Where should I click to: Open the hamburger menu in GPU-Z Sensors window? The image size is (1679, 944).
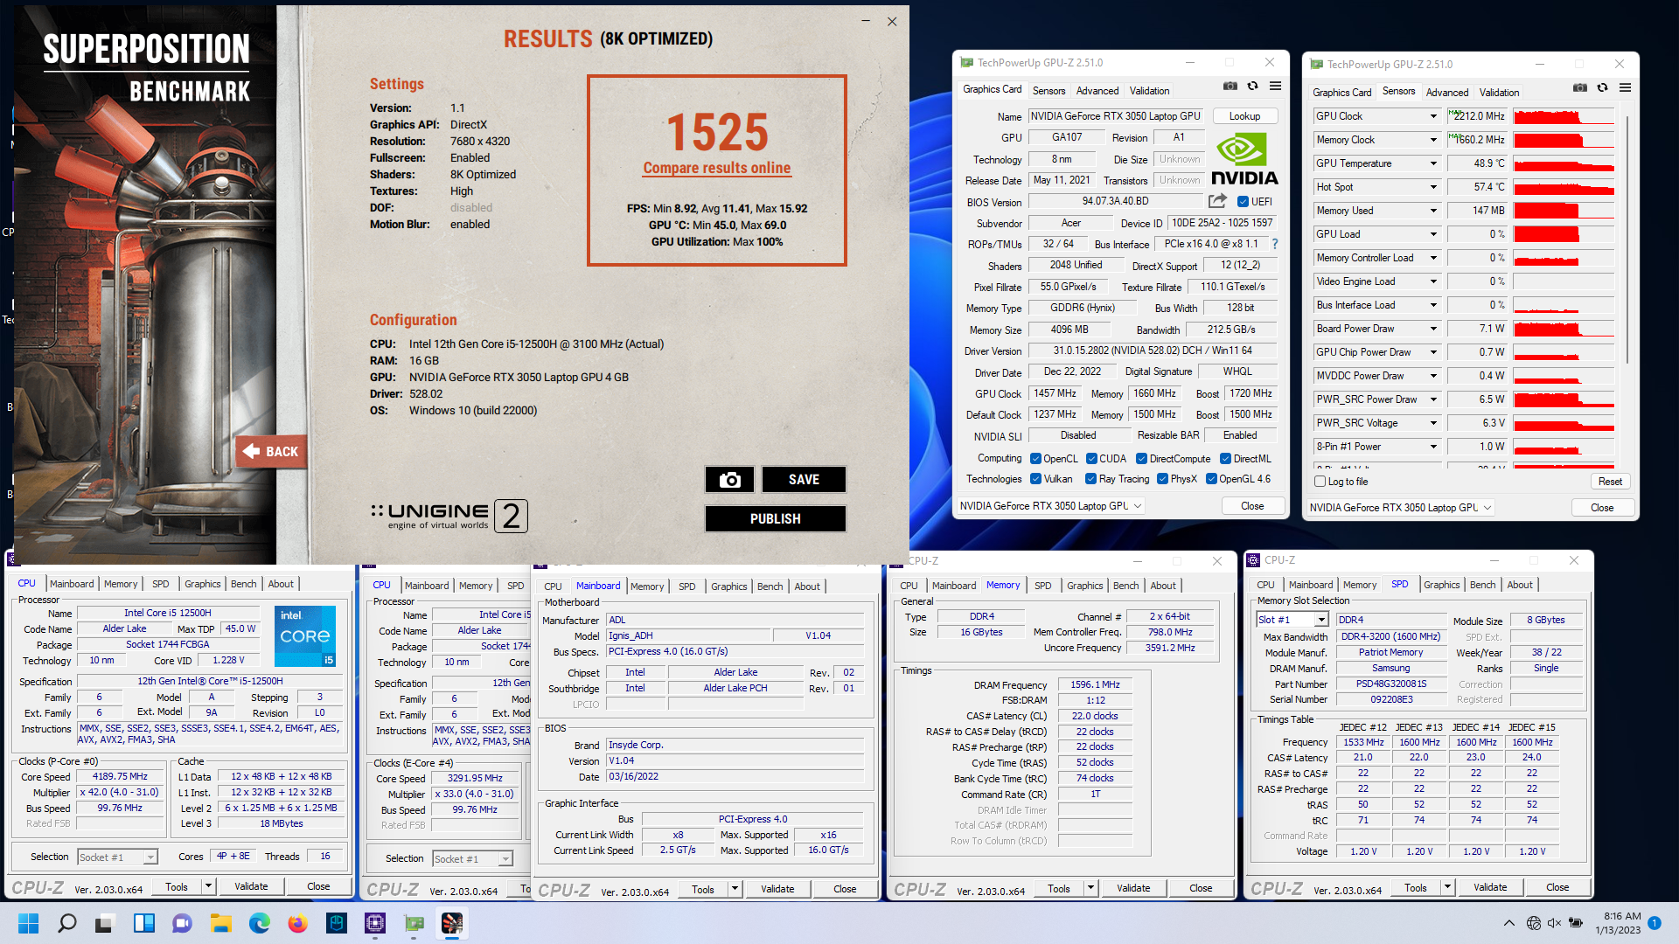pos(1626,88)
